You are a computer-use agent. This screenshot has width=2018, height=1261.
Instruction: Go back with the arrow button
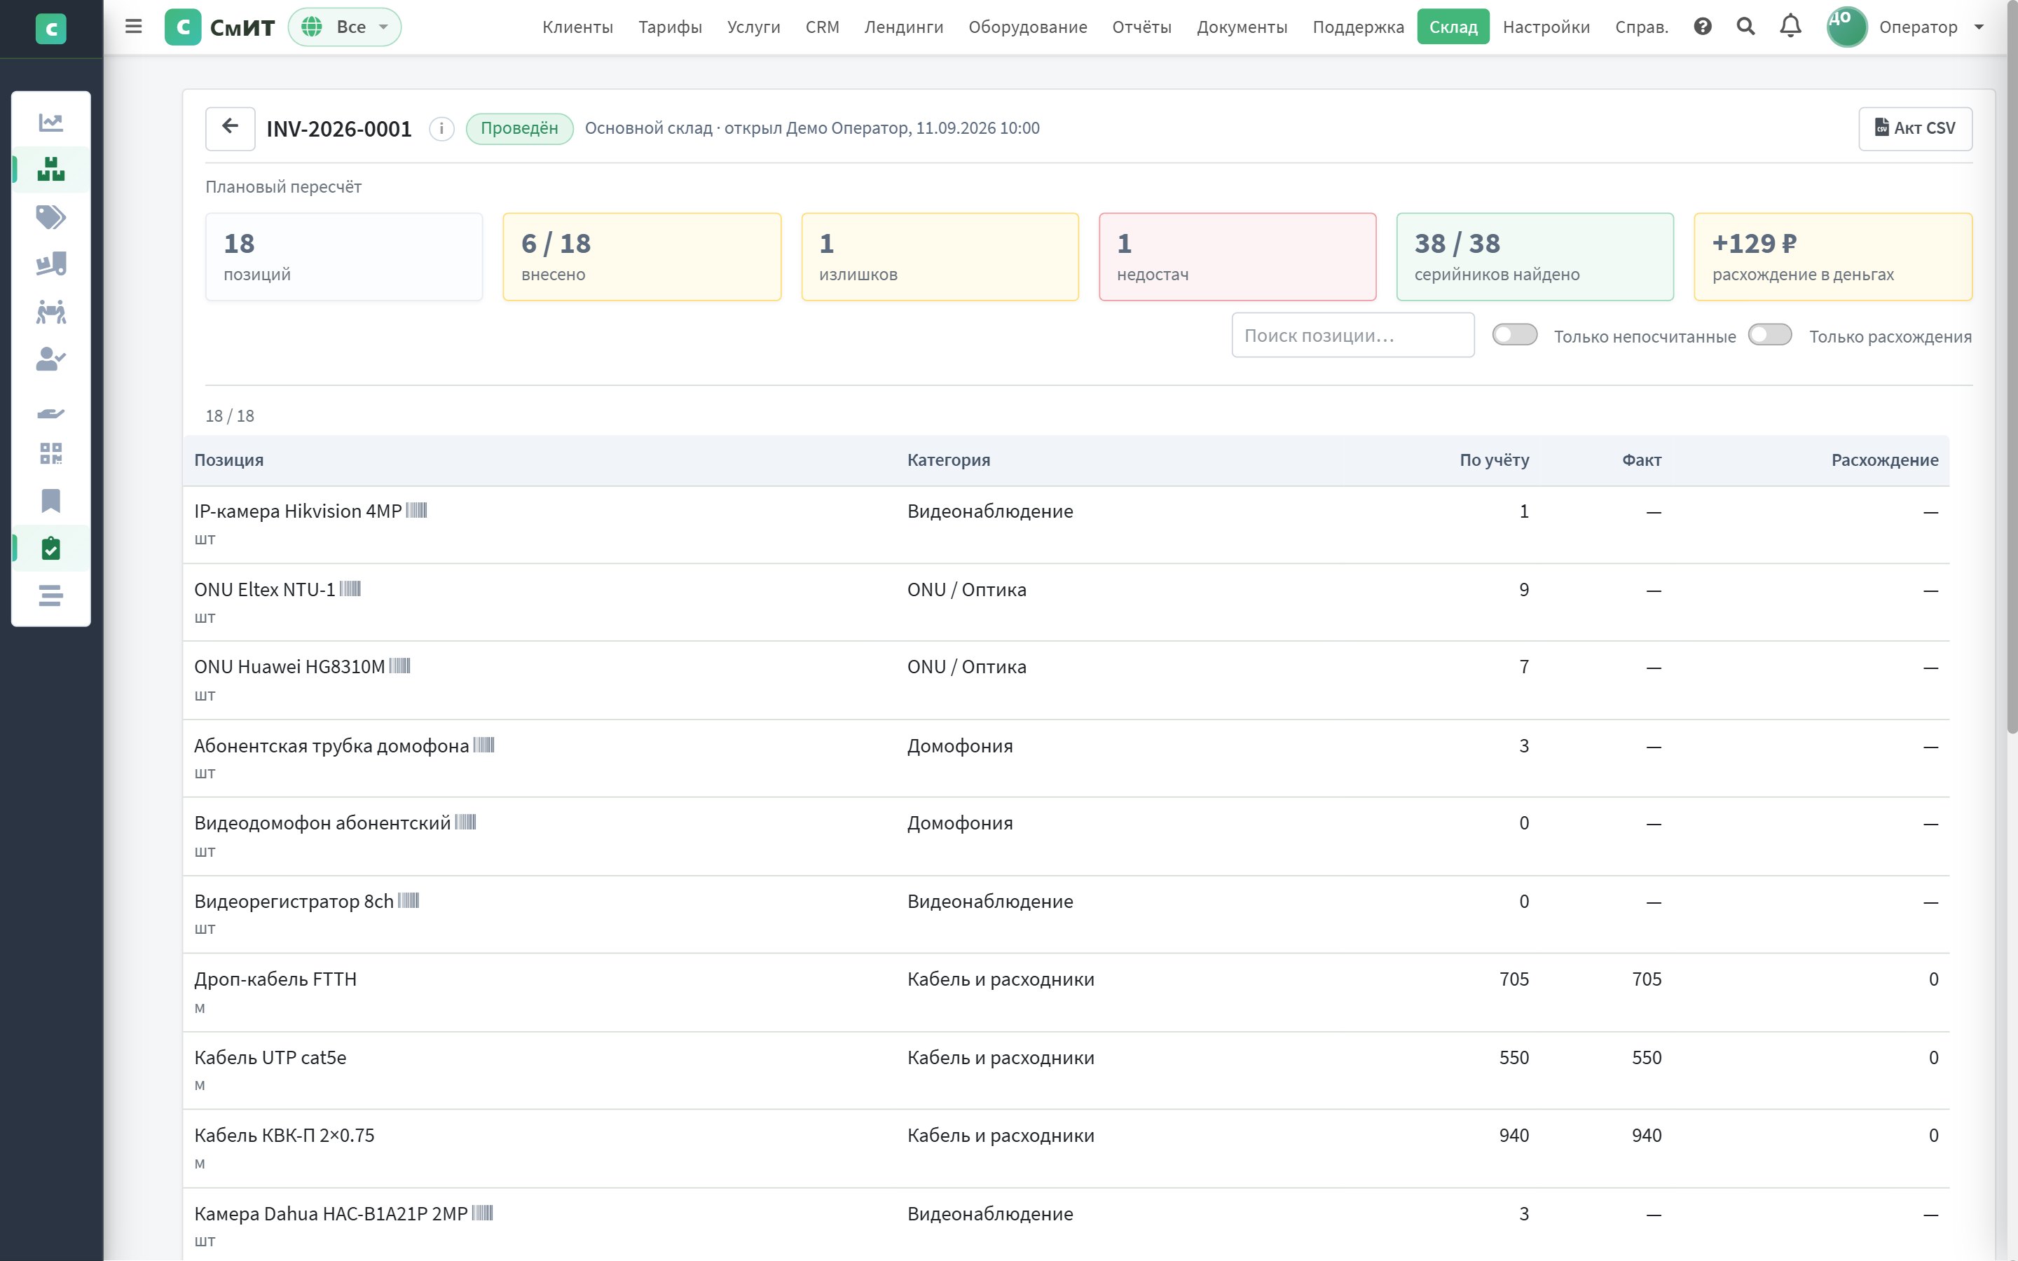[230, 128]
